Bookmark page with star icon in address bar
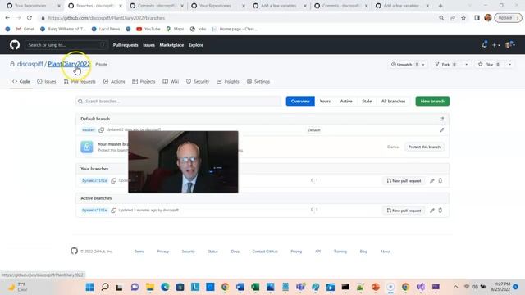Image resolution: width=525 pixels, height=295 pixels. click(463, 18)
